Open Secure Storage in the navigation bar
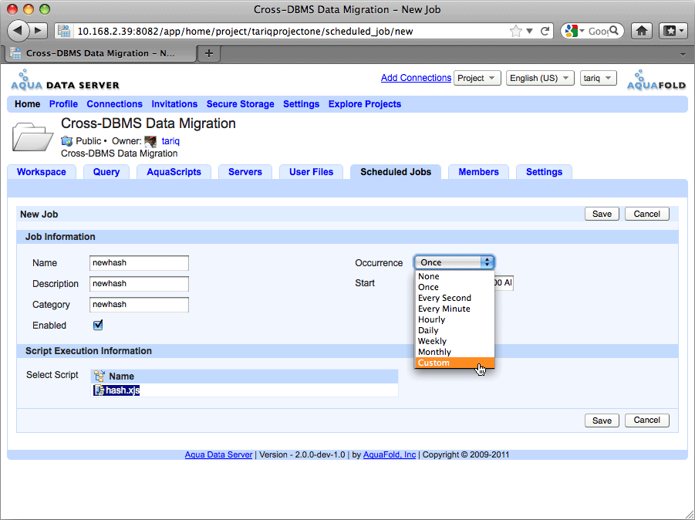The width and height of the screenshot is (695, 520). [x=240, y=104]
